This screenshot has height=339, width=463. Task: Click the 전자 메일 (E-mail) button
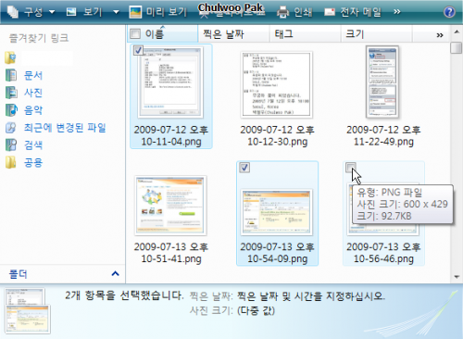tap(353, 12)
